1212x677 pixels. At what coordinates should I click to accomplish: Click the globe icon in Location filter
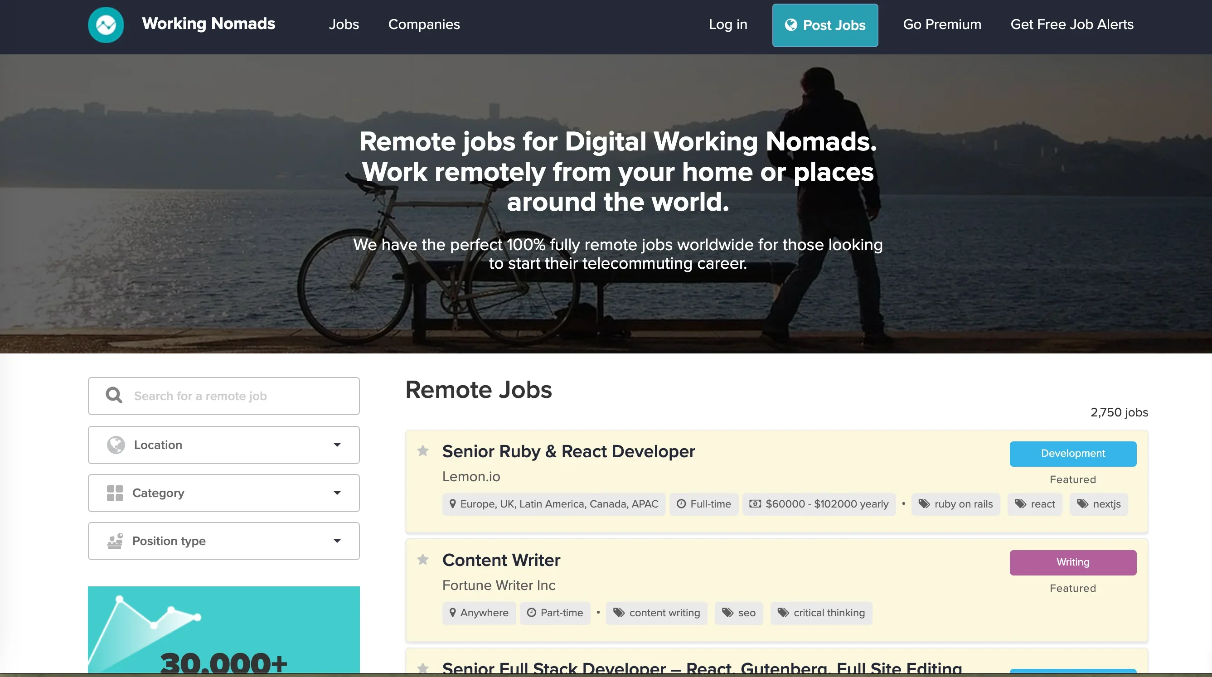(x=116, y=445)
